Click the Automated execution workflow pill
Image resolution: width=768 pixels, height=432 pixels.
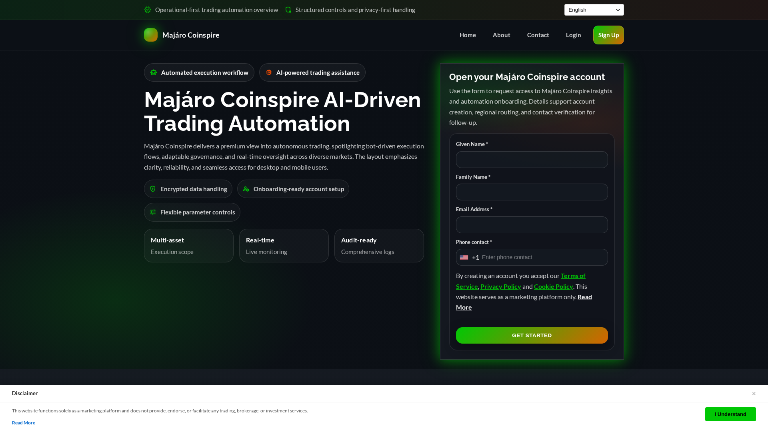click(x=199, y=72)
